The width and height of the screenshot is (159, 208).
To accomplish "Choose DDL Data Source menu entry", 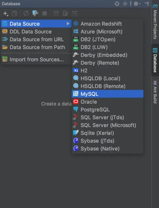I will point(36,31).
